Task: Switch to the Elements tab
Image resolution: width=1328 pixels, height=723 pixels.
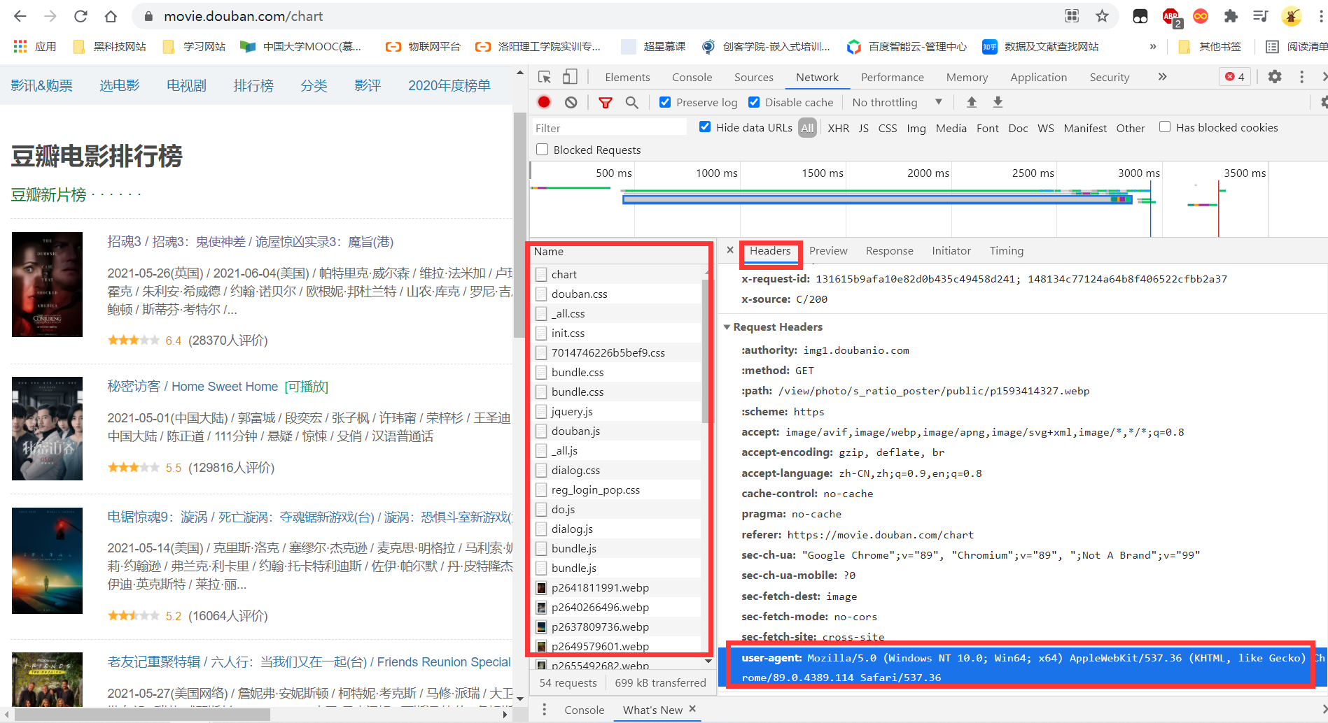Action: pyautogui.click(x=627, y=77)
